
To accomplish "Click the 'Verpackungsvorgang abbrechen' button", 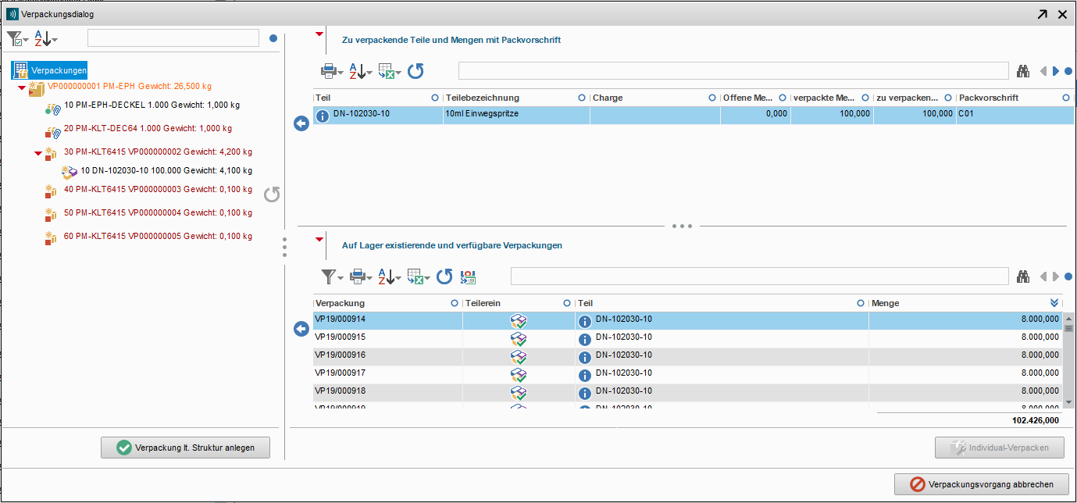I will coord(981,484).
